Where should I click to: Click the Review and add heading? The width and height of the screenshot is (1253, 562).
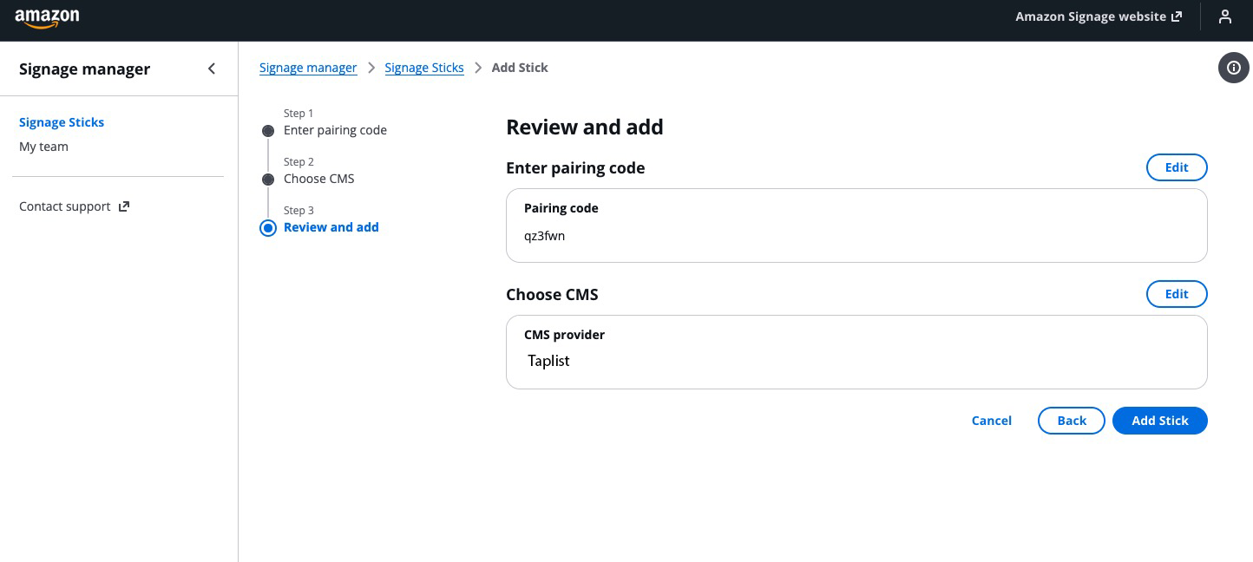coord(585,127)
